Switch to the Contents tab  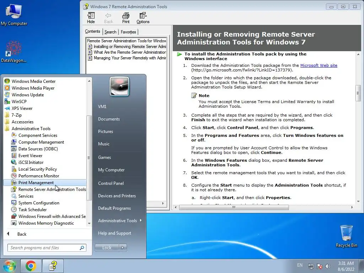tap(92, 31)
